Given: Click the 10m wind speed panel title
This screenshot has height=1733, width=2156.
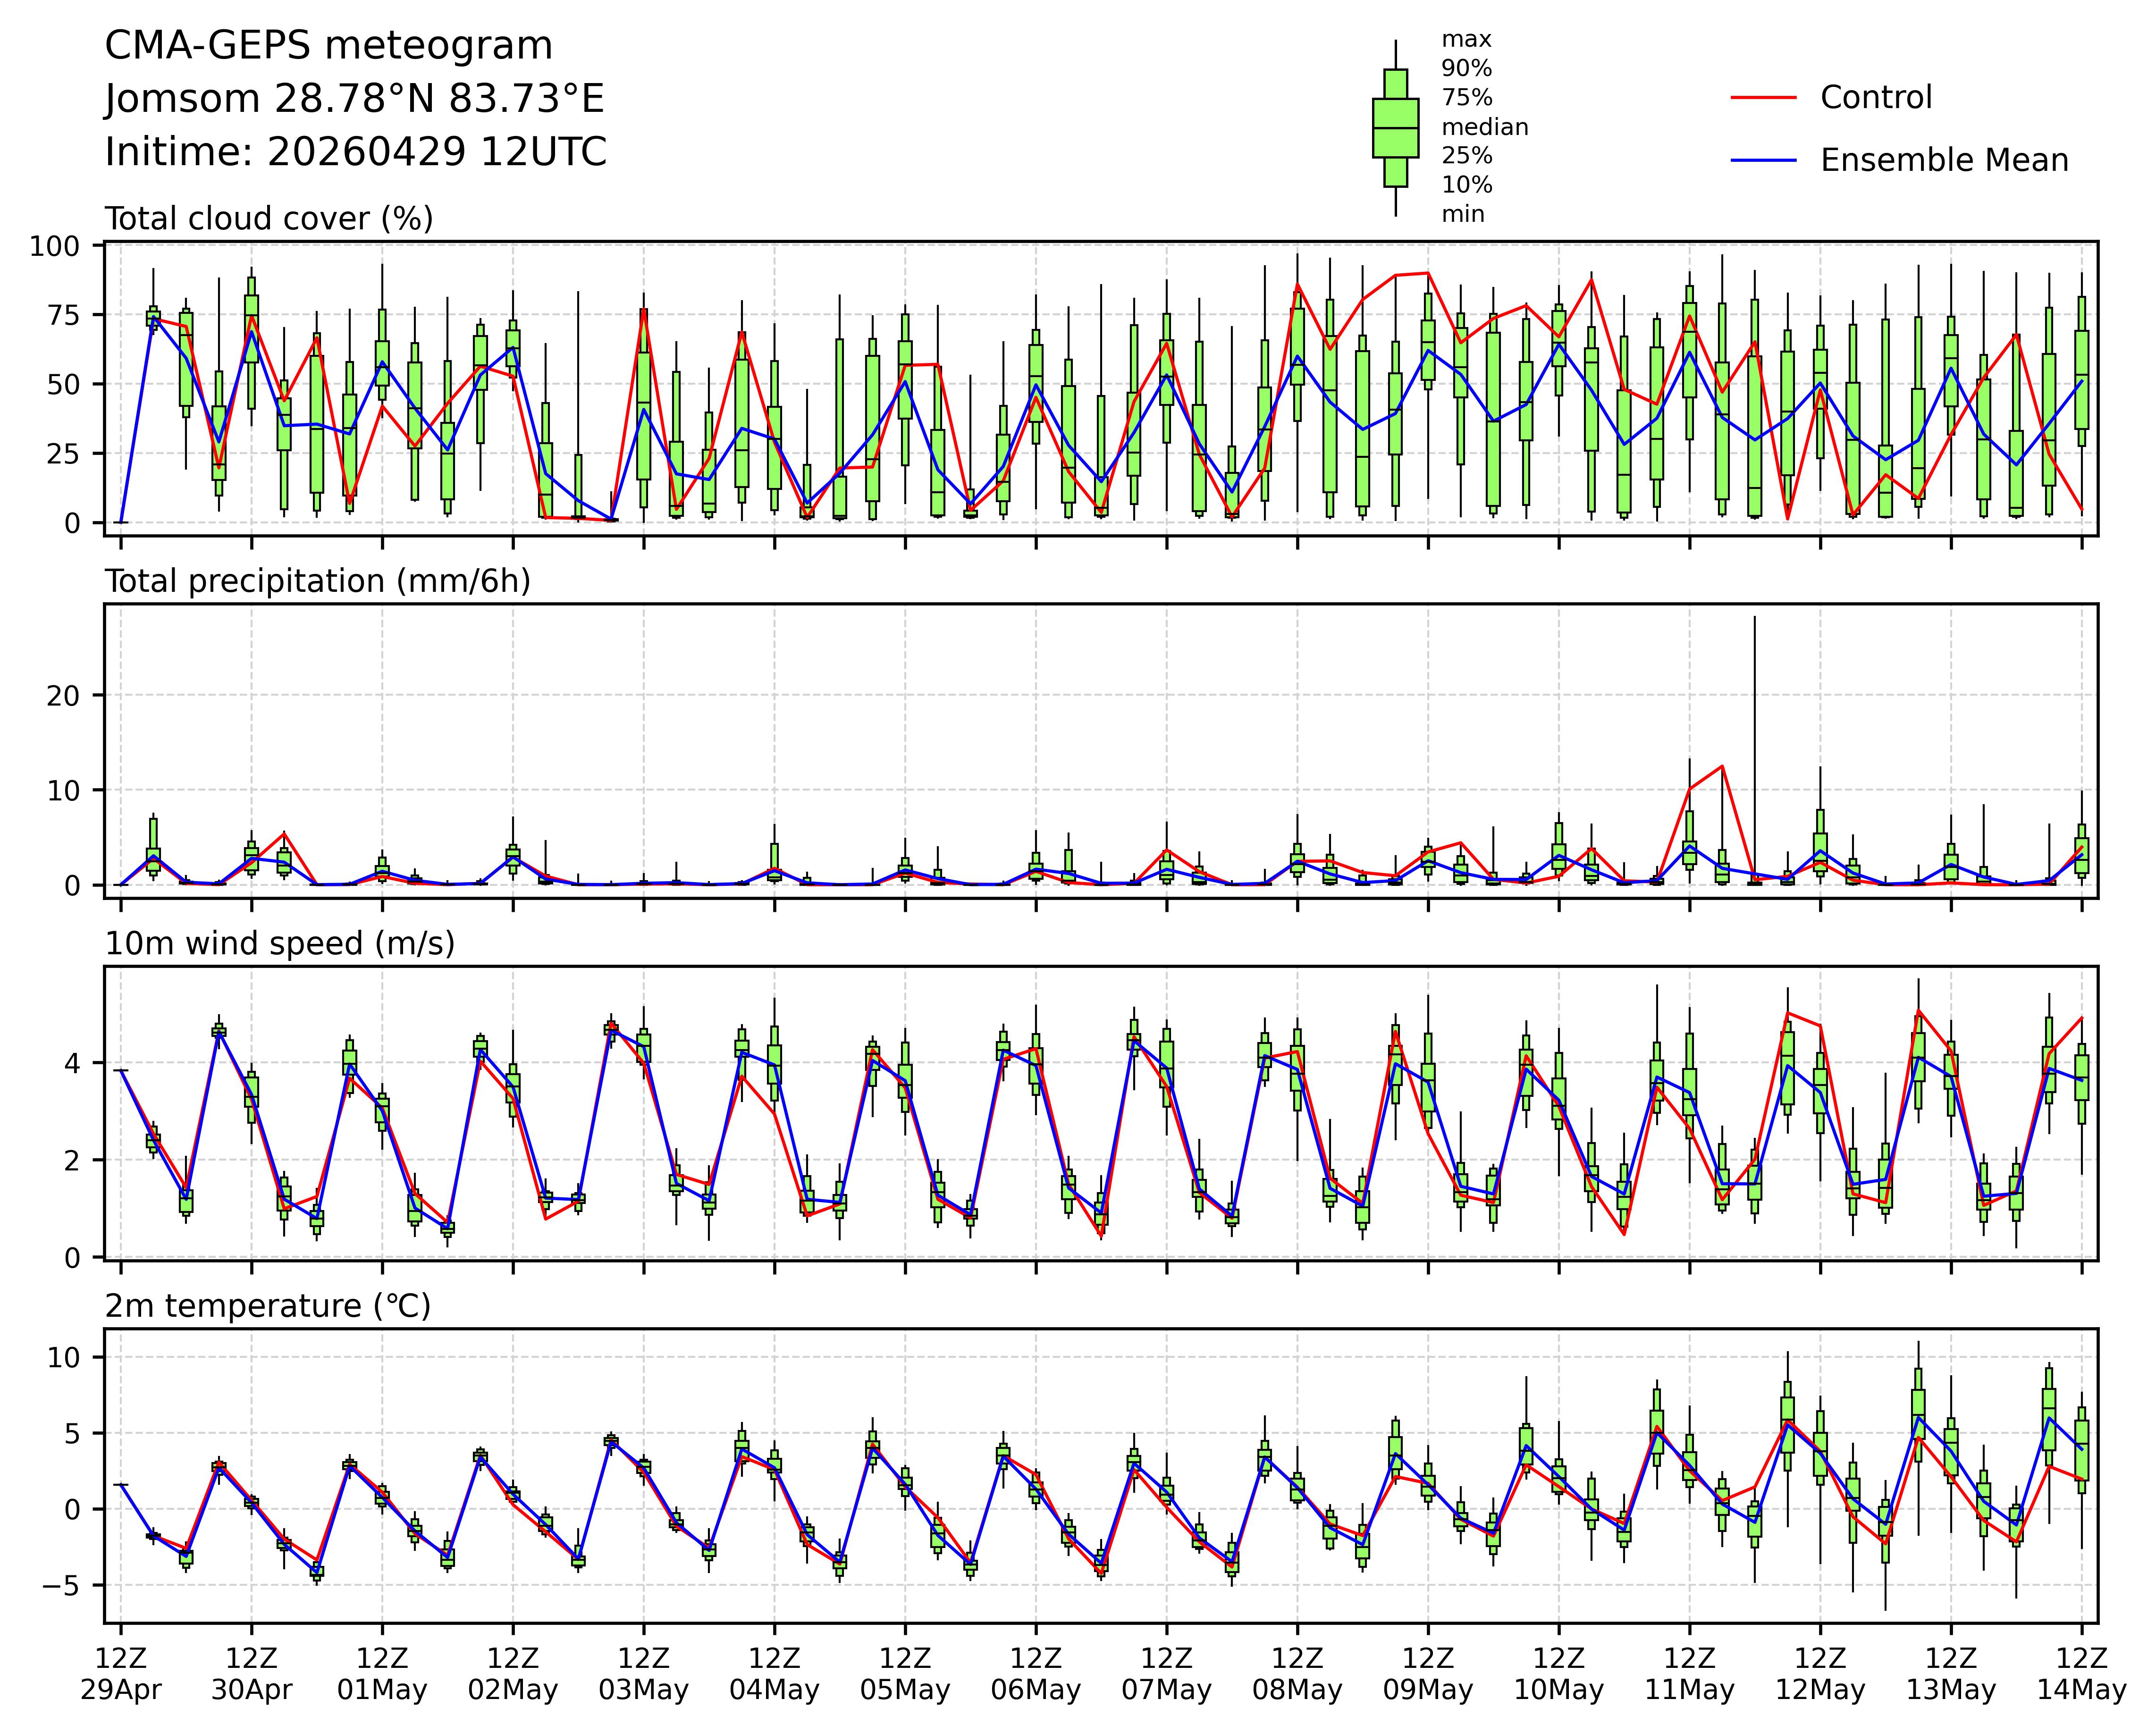Looking at the screenshot, I should (280, 943).
